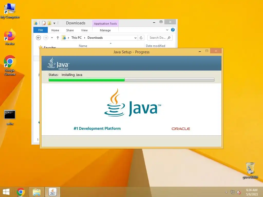Click the muted volume tray icon
263x197 pixels.
coord(239,192)
